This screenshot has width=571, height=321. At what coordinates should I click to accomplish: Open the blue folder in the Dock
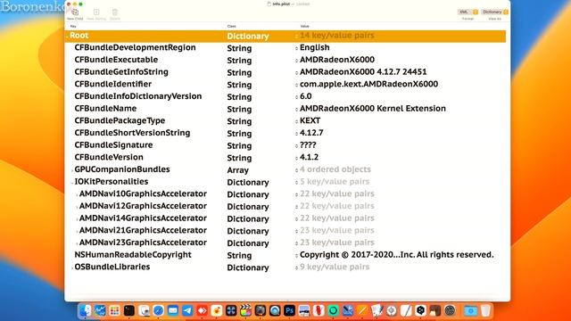pyautogui.click(x=470, y=310)
